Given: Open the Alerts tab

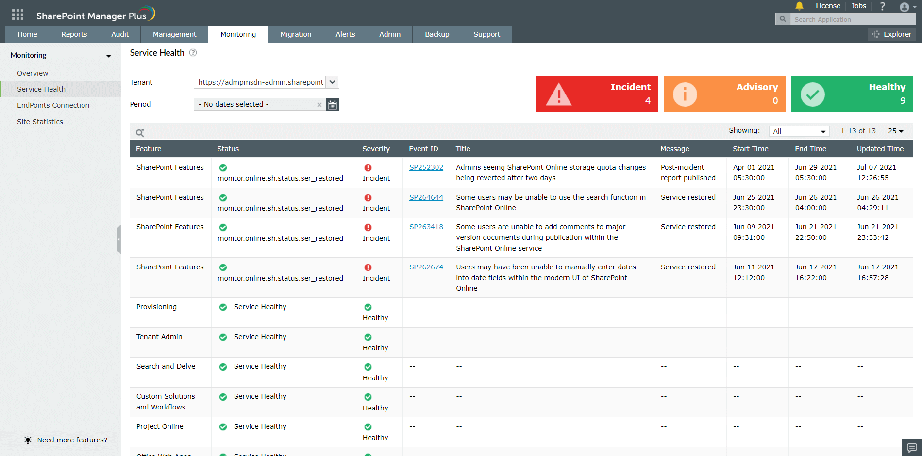Looking at the screenshot, I should coord(345,34).
